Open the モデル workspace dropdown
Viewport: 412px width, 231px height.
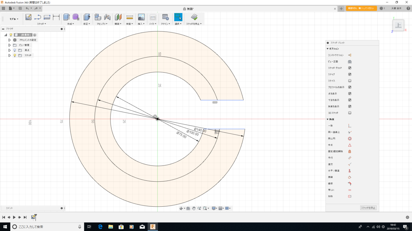pyautogui.click(x=14, y=19)
